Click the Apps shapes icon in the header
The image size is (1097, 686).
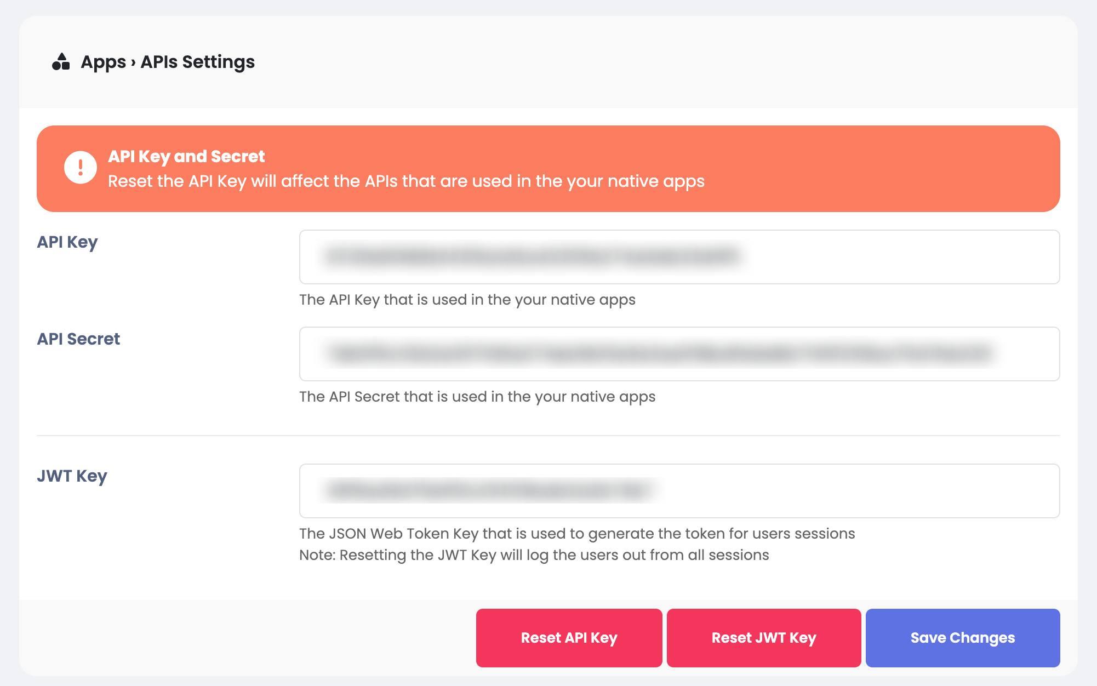pyautogui.click(x=61, y=61)
